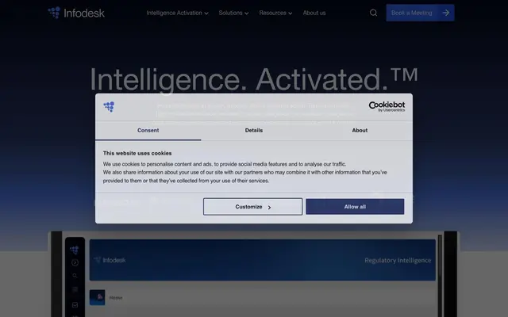The height and width of the screenshot is (317, 508).
Task: Expand the Solutions dropdown menu
Action: tap(233, 13)
